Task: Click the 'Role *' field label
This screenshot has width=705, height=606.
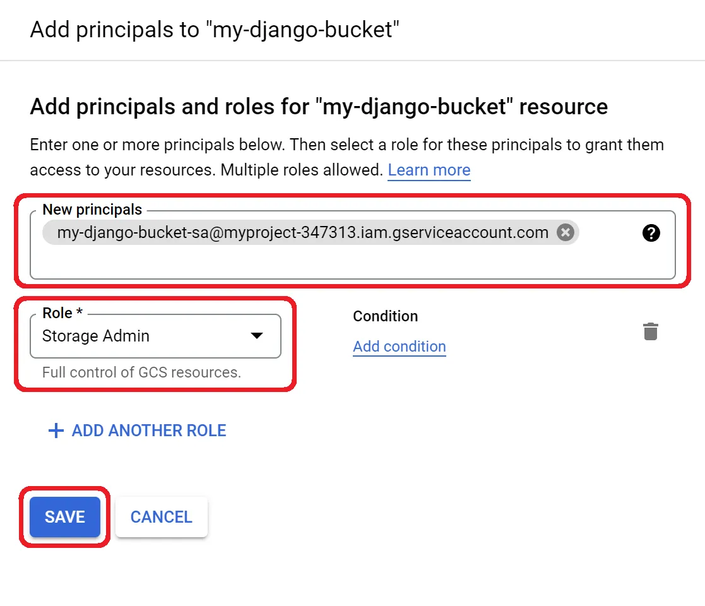Action: [x=62, y=313]
